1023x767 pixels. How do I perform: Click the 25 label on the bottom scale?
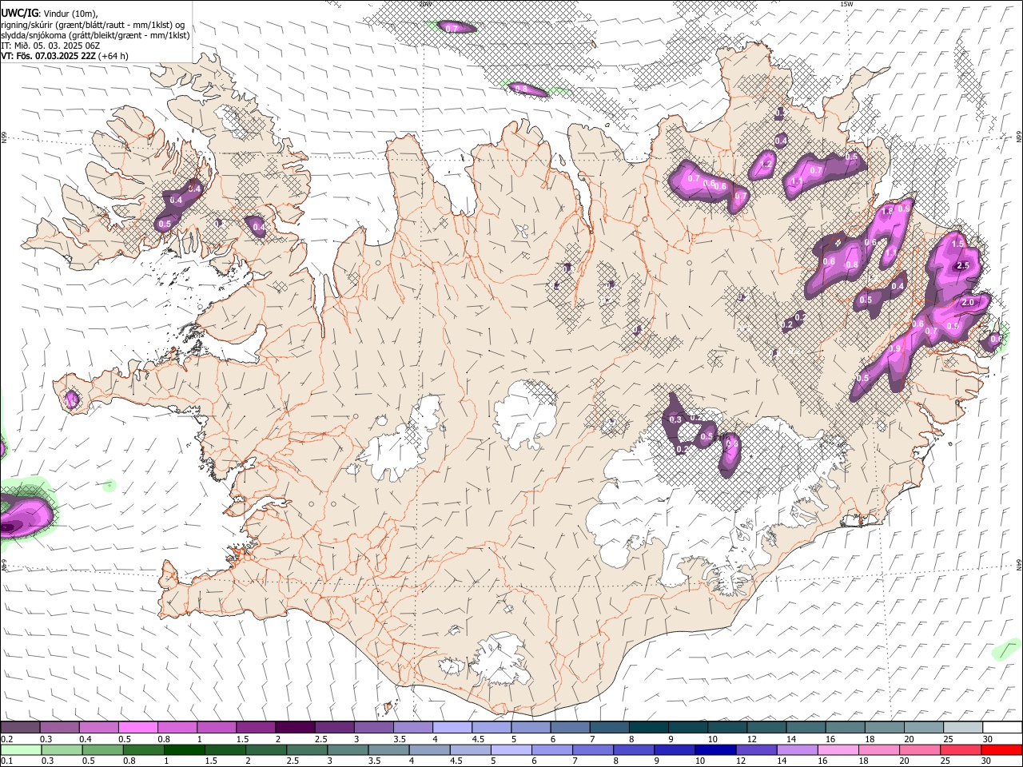click(947, 761)
